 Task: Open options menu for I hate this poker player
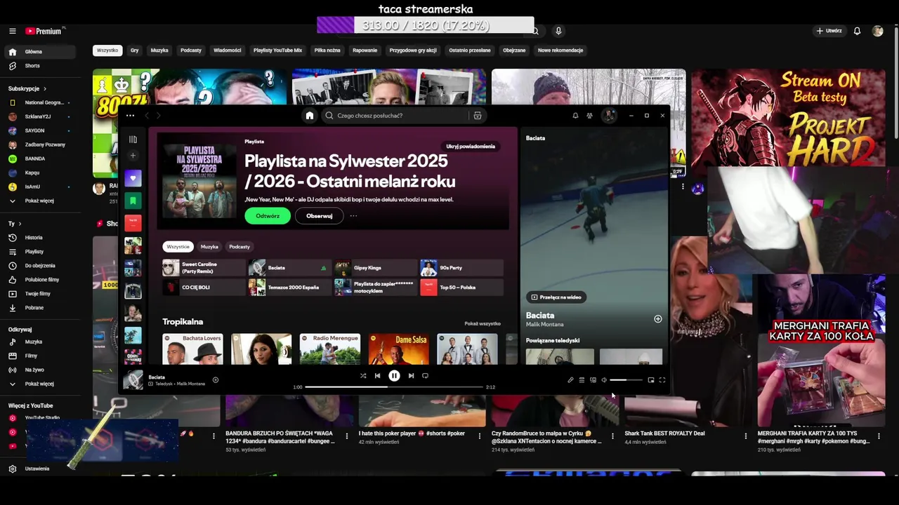pos(480,436)
